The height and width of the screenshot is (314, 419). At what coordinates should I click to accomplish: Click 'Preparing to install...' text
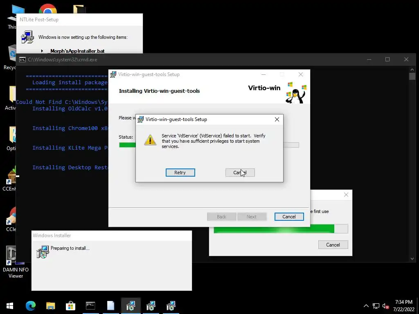pyautogui.click(x=70, y=248)
